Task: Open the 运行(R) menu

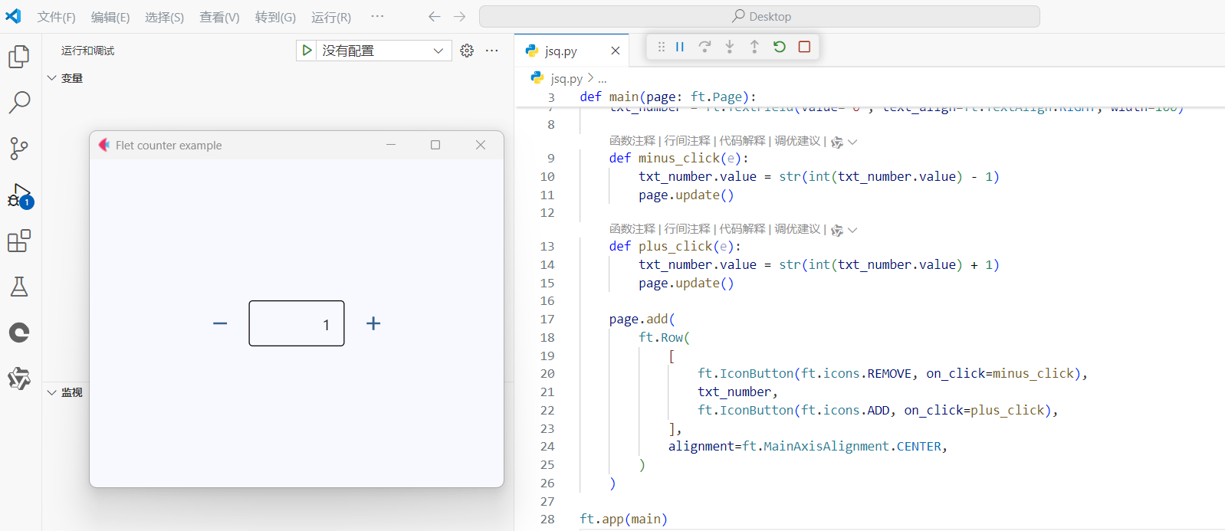Action: 330,17
